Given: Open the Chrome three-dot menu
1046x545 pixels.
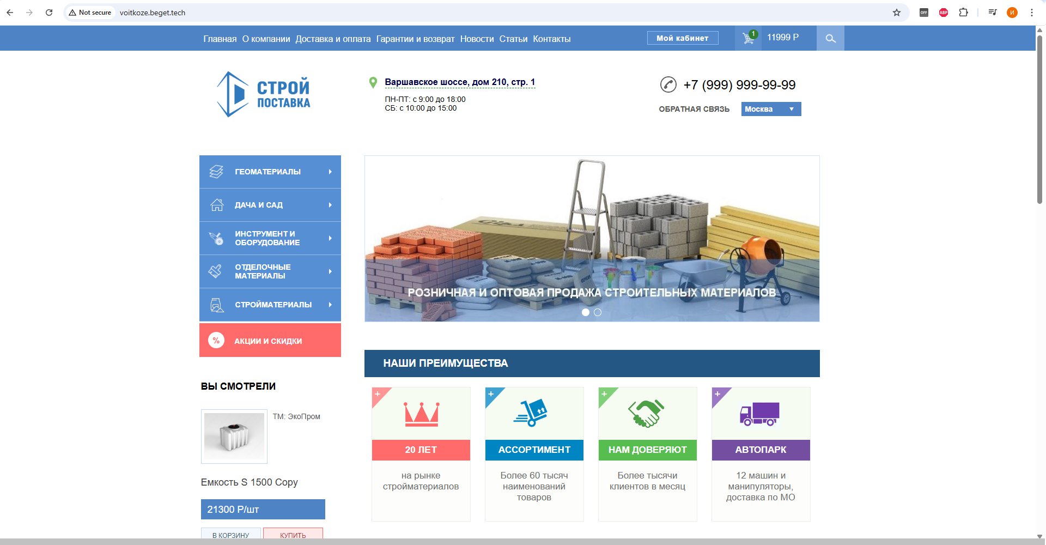Looking at the screenshot, I should (x=1032, y=13).
